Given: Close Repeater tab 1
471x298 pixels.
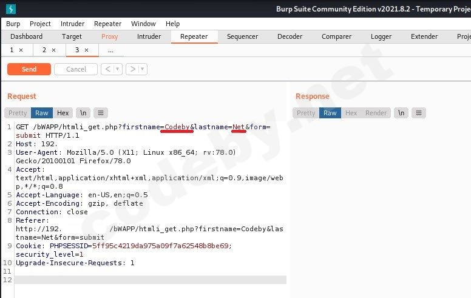Looking at the screenshot, I should coord(21,50).
